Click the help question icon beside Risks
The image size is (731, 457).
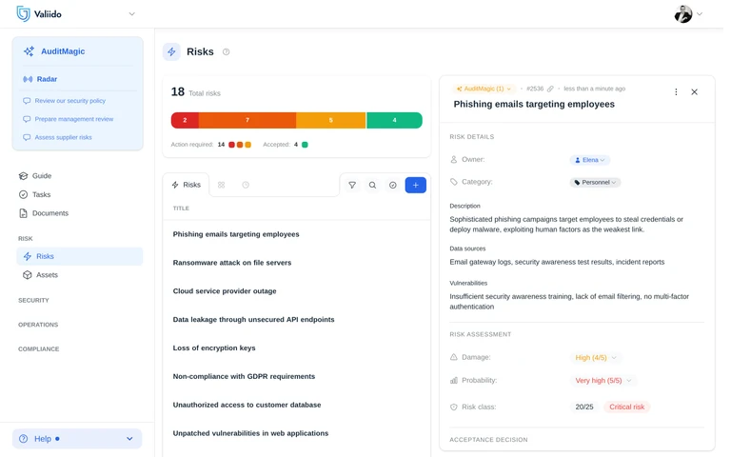227,51
